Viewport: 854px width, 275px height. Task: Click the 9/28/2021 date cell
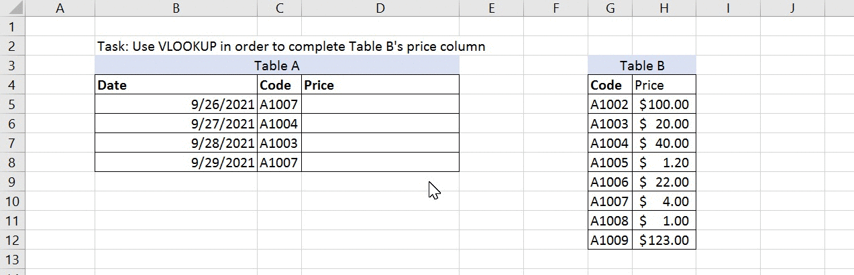coord(176,143)
